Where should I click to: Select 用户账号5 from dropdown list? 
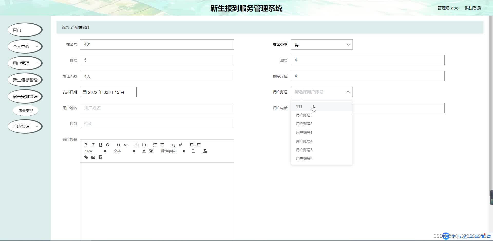tap(321, 115)
